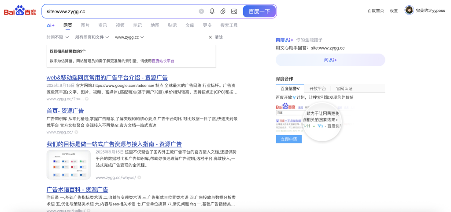Click the whyus result thumbnail image
This screenshot has width=451, height=212.
click(x=68, y=165)
